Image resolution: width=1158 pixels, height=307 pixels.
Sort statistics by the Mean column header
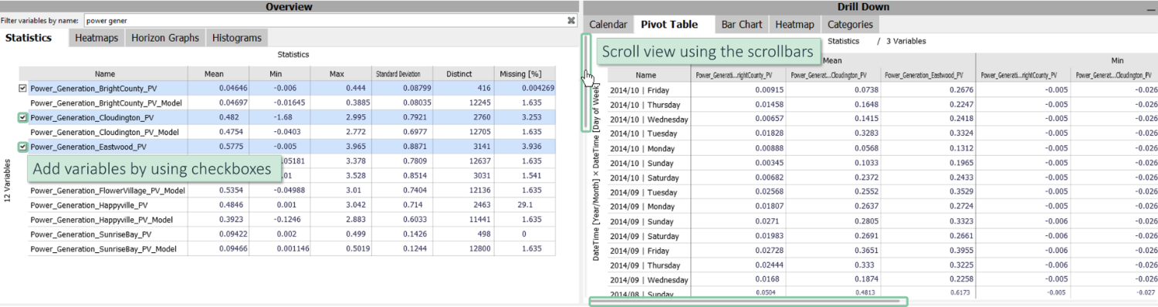click(214, 74)
